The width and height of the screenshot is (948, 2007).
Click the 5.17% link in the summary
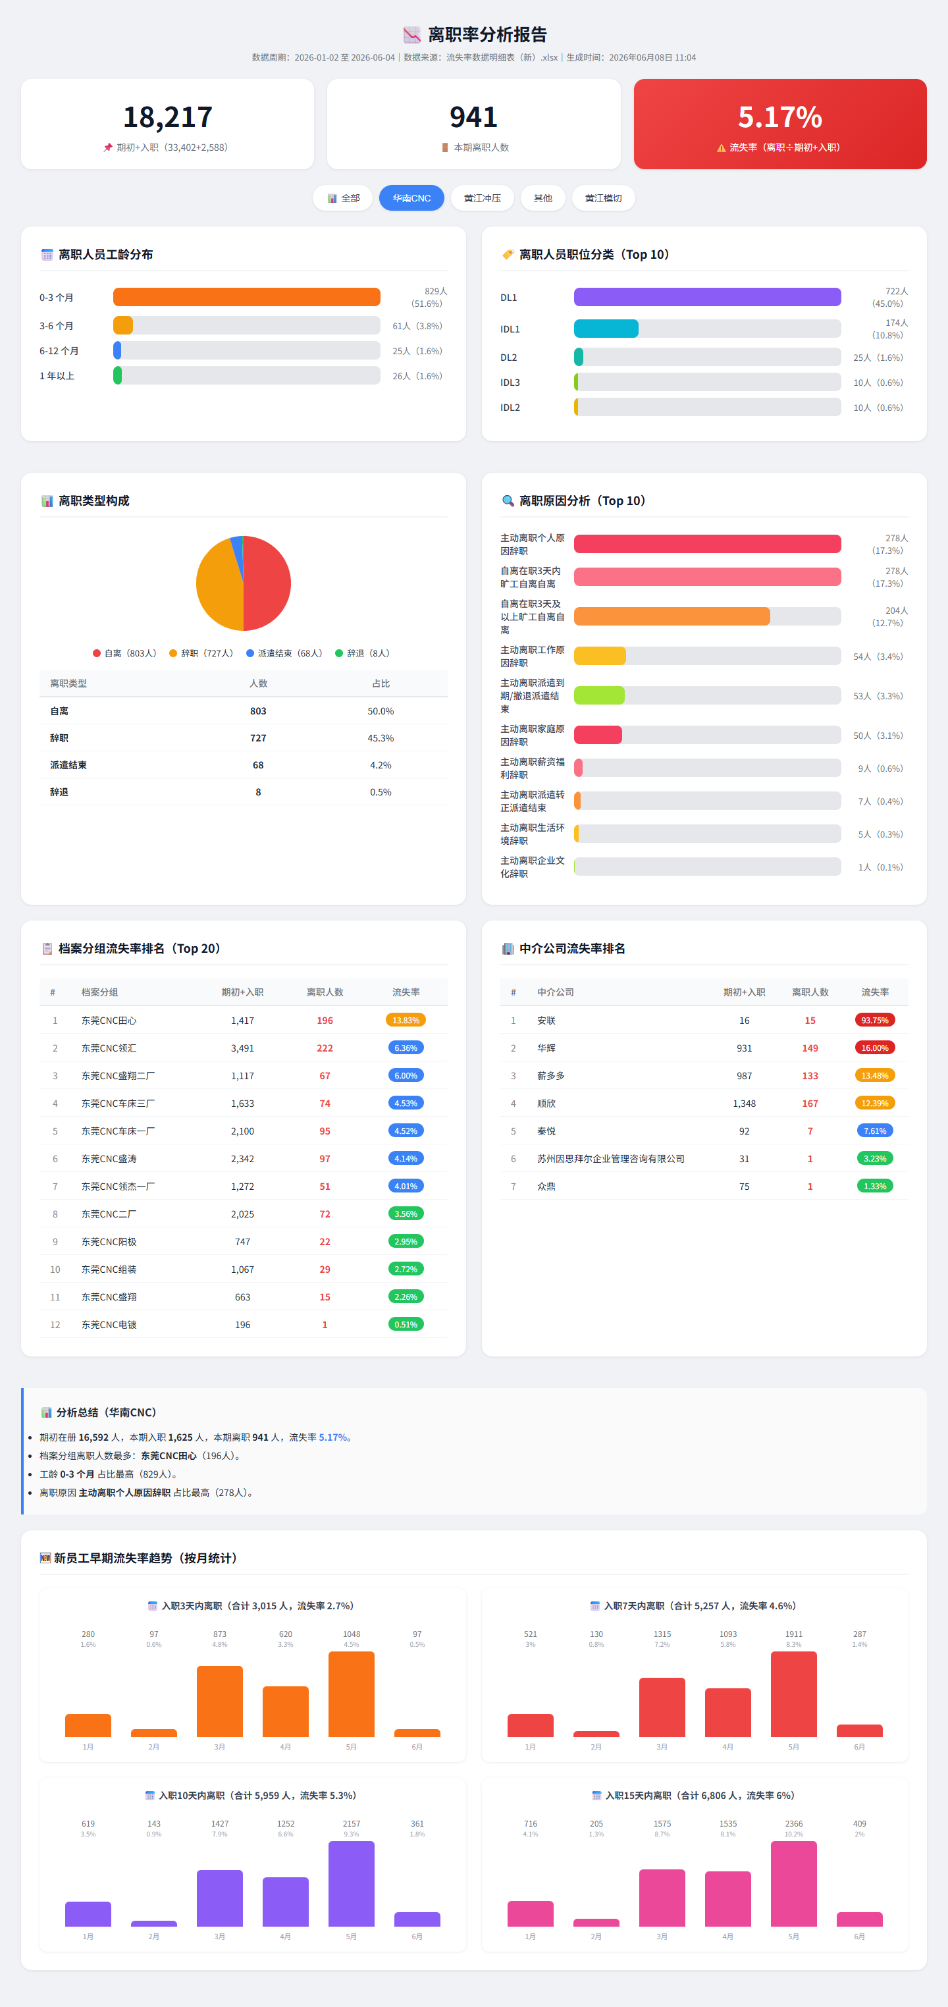point(332,1437)
